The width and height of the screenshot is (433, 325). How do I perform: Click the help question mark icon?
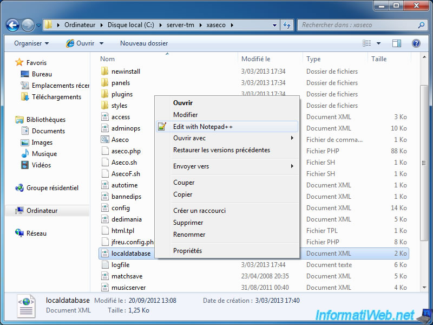tap(416, 43)
